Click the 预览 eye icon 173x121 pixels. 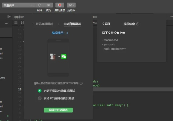pyautogui.click(x=48, y=5)
